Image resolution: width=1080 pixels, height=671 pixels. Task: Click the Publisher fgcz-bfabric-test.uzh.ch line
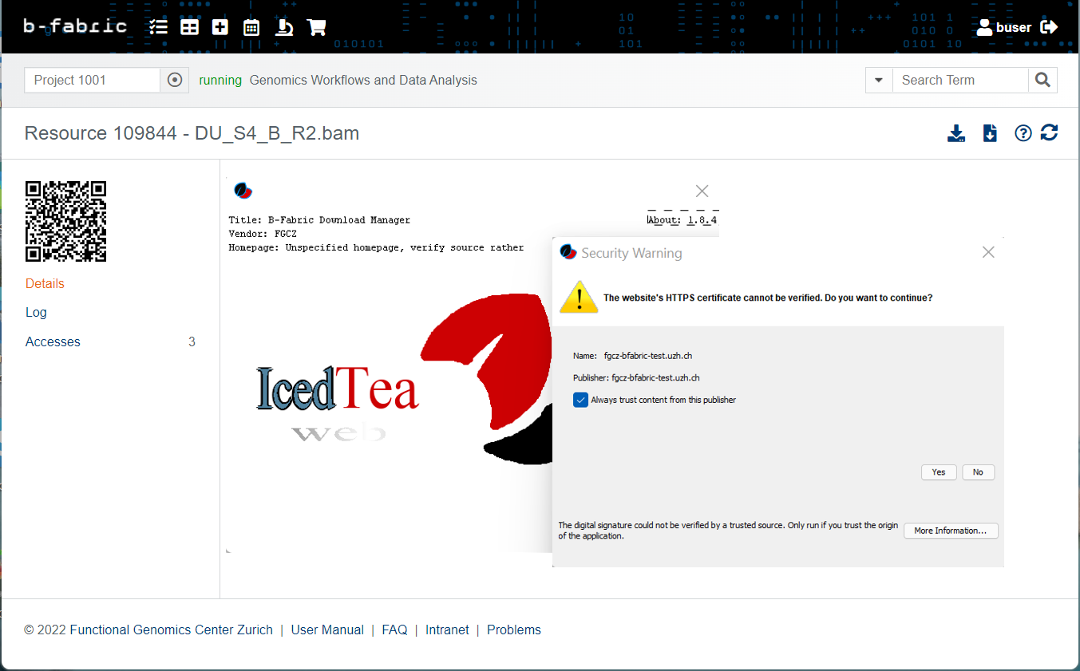pyautogui.click(x=636, y=377)
